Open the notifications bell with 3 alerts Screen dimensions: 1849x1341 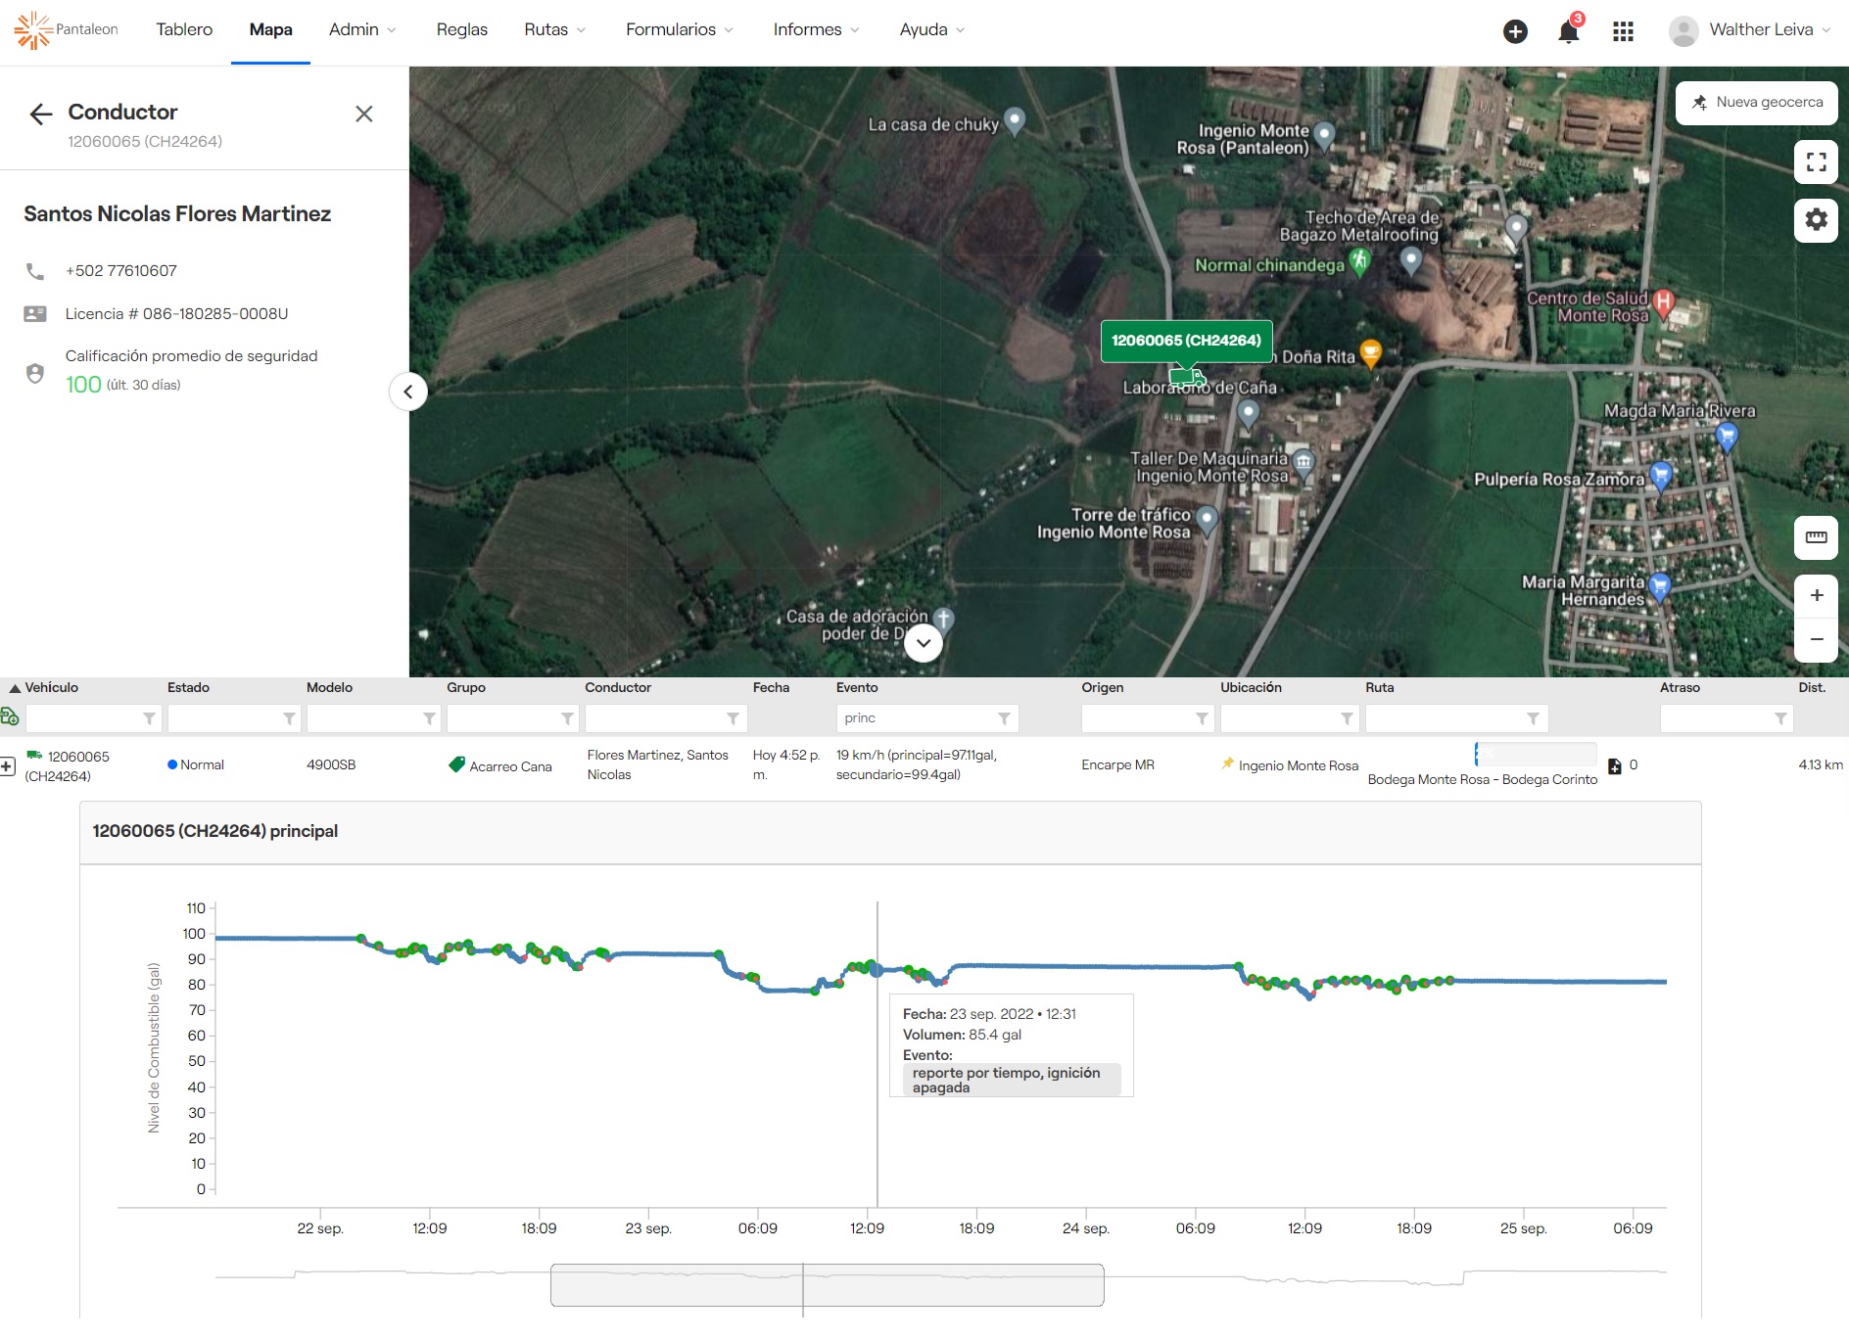pyautogui.click(x=1568, y=30)
